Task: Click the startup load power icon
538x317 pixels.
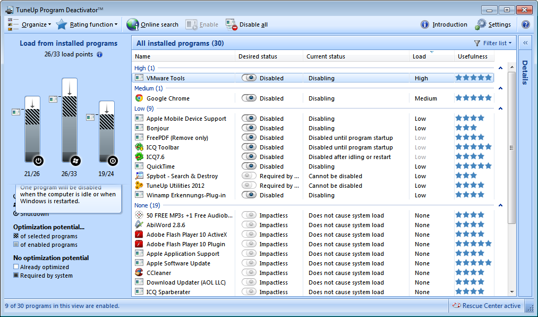Action: pyautogui.click(x=38, y=161)
